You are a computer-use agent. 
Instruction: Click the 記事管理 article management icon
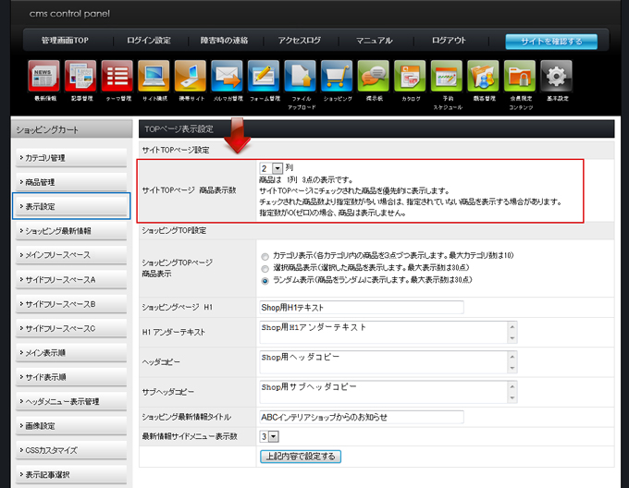pyautogui.click(x=80, y=76)
